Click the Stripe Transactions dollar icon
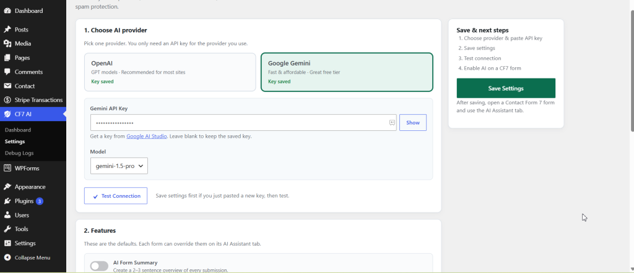The height and width of the screenshot is (273, 634). coord(7,100)
